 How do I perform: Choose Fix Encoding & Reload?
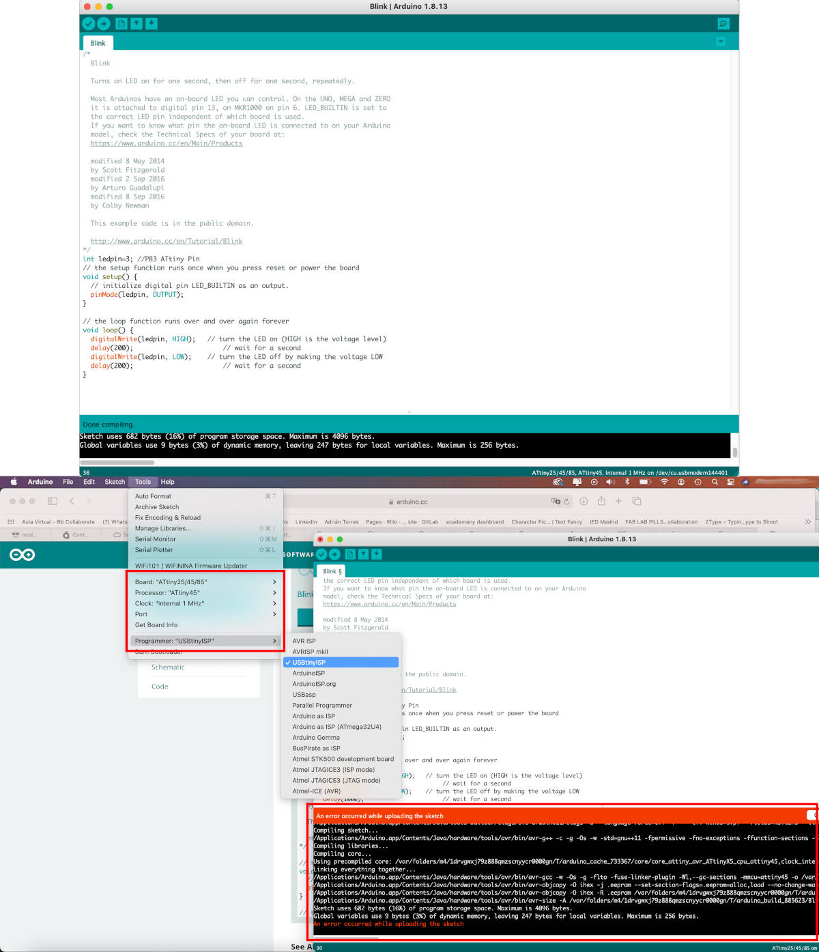pos(205,517)
